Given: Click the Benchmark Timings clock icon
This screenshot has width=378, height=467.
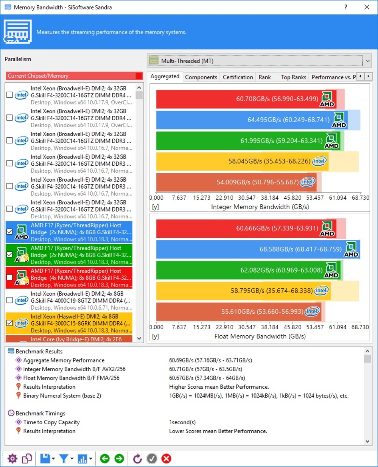Looking at the screenshot, I should pos(11,413).
